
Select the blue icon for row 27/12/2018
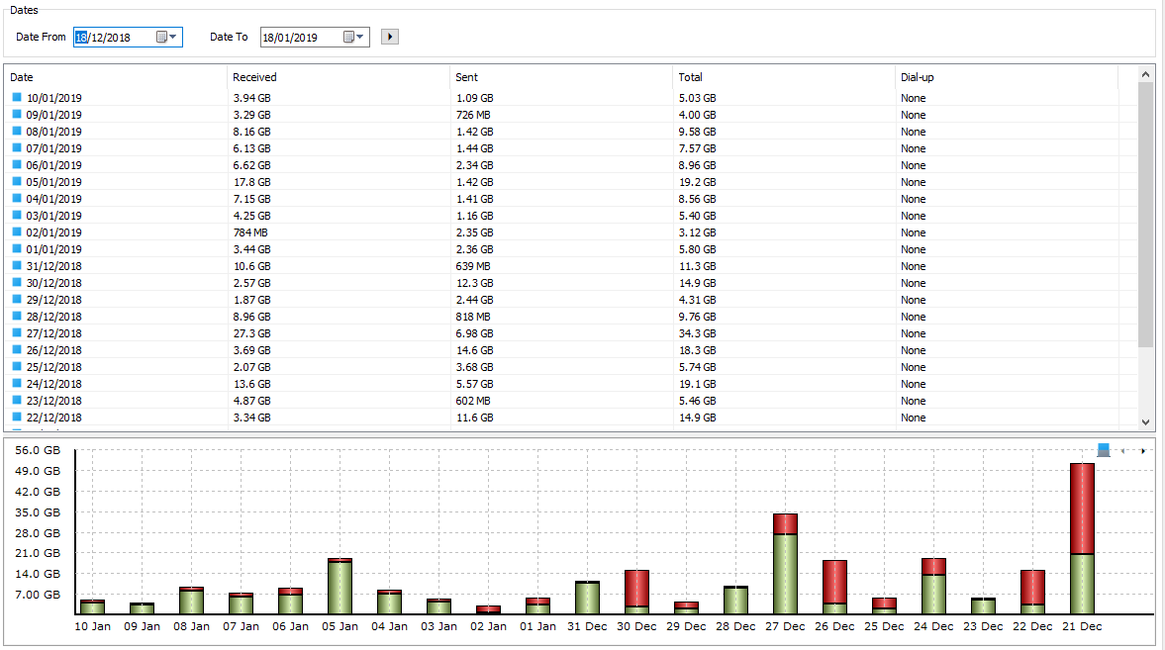tap(17, 332)
